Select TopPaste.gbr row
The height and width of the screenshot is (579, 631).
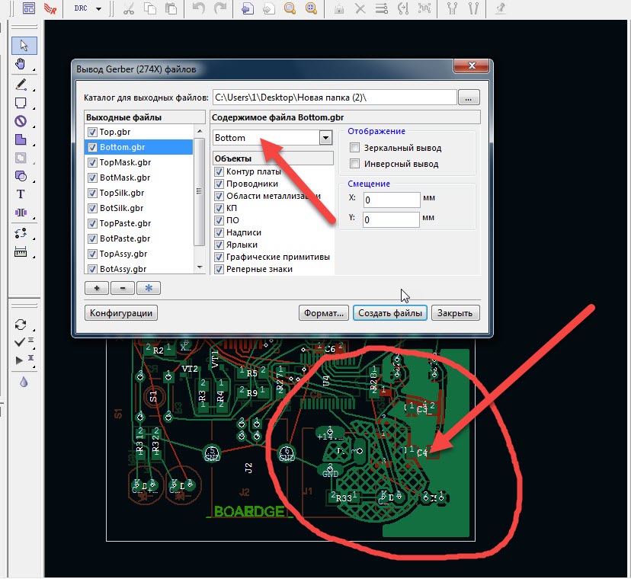point(139,224)
